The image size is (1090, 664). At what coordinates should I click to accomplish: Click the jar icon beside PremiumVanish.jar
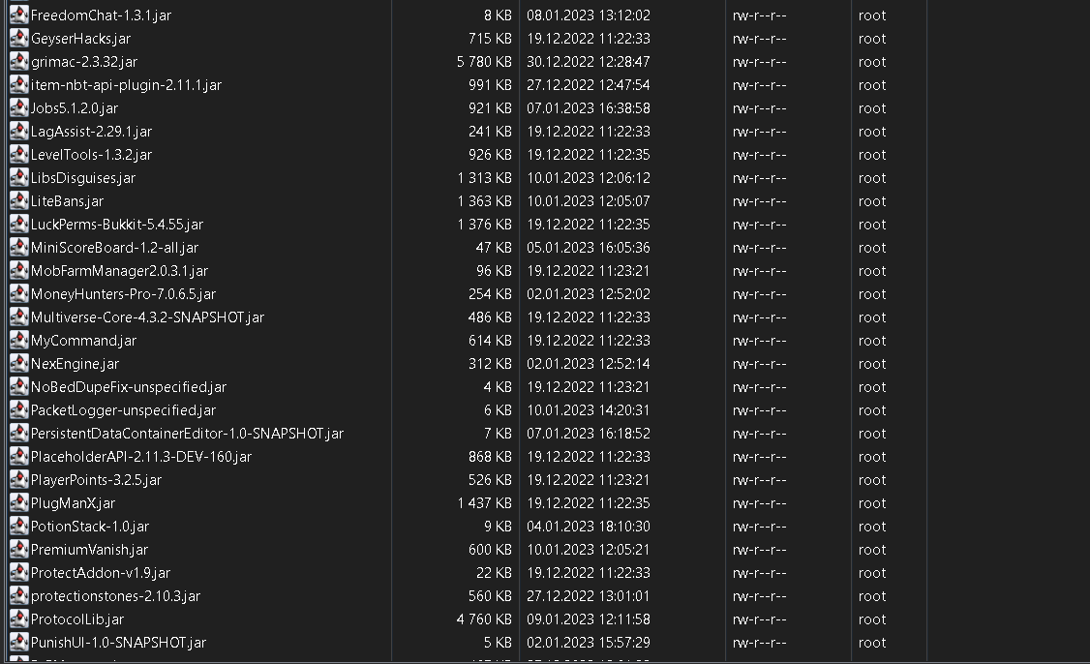pos(17,549)
